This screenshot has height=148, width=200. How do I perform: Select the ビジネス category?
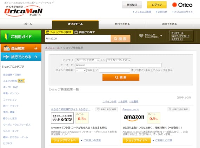(8, 143)
